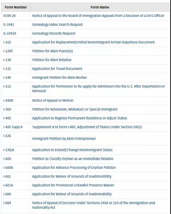This screenshot has height=214, width=171.
Task: Open Application to Extend/Change Nonimmigrant Status
Action: click(x=72, y=150)
